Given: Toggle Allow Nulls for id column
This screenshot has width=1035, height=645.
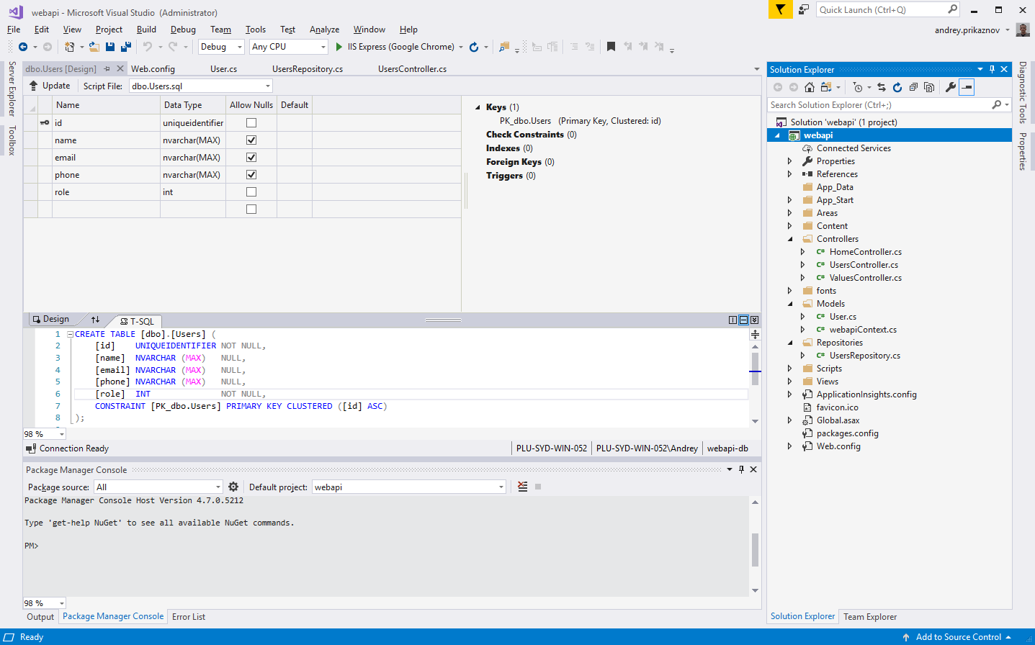Looking at the screenshot, I should (251, 123).
